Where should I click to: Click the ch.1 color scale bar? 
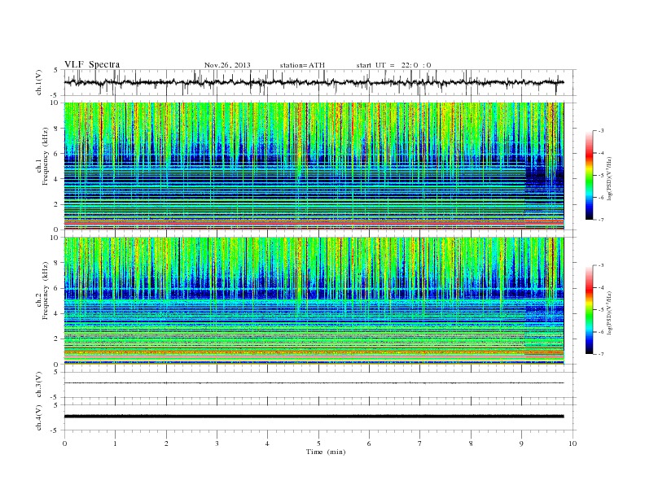(x=590, y=176)
